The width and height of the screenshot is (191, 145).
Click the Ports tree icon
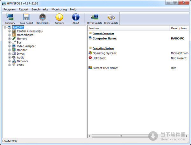coord(14,65)
